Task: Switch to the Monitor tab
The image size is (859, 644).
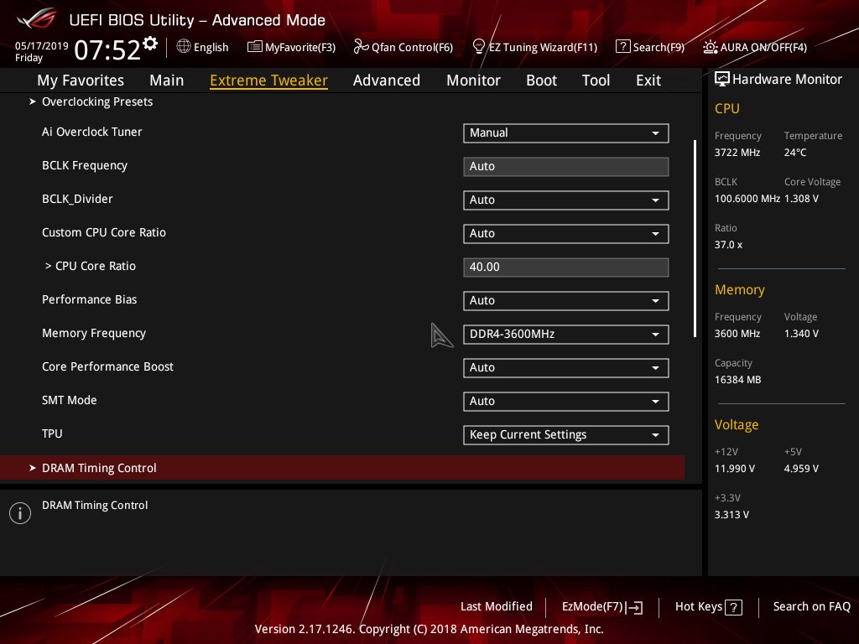Action: (473, 80)
